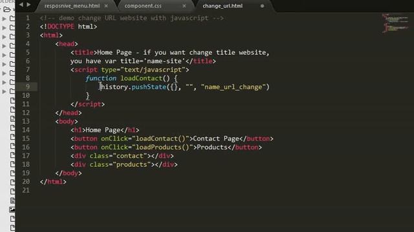Click the closing script tag
Viewport: 414px width, 232px height.
(x=87, y=104)
